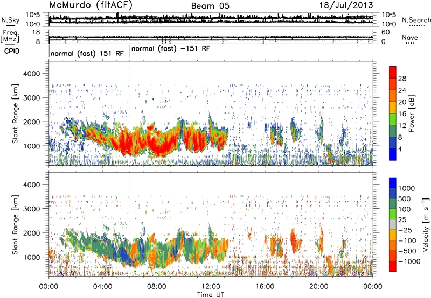Click the 'Power [dB]' colorbar label
This screenshot has width=431, height=298.
click(x=411, y=113)
